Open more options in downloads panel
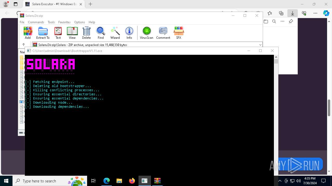The image size is (332, 186). pyautogui.click(x=282, y=21)
